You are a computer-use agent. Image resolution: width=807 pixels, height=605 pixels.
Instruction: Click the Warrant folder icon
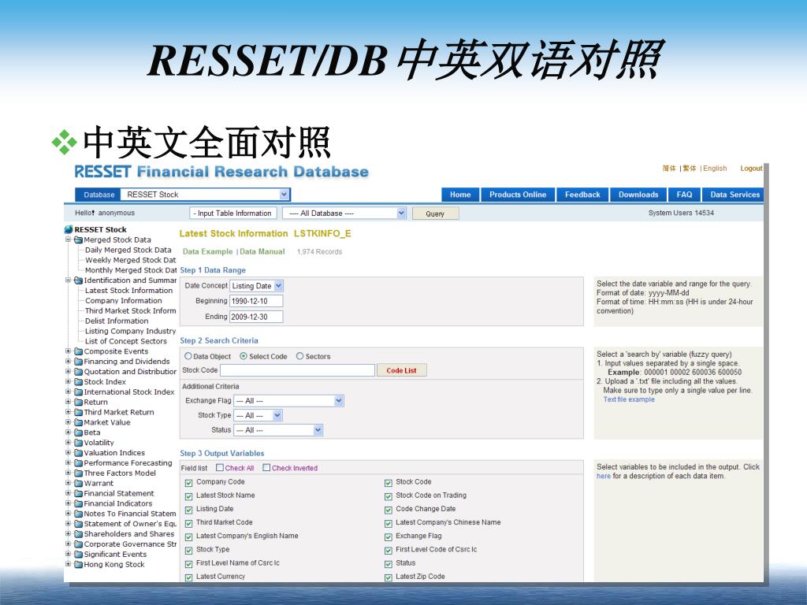coord(78,484)
